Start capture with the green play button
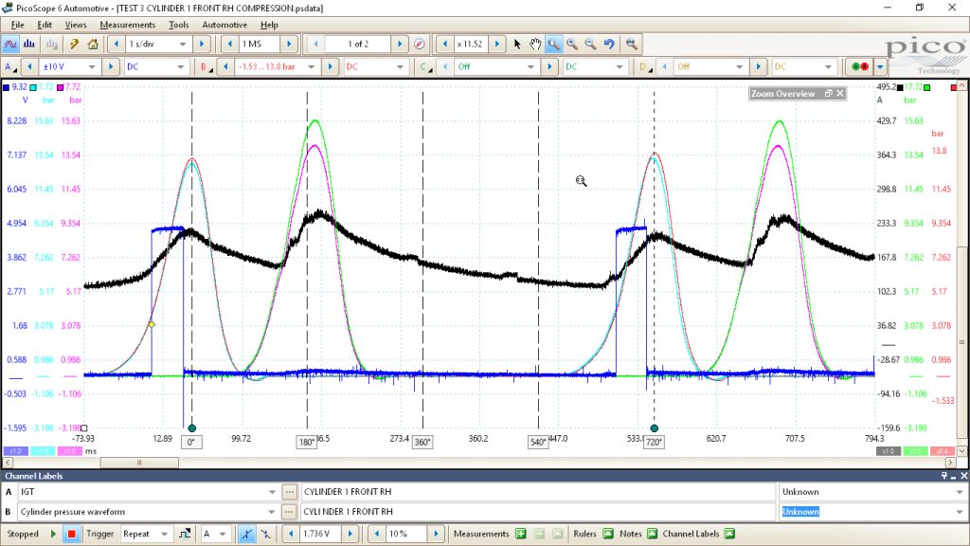The height and width of the screenshot is (546, 970). click(53, 534)
